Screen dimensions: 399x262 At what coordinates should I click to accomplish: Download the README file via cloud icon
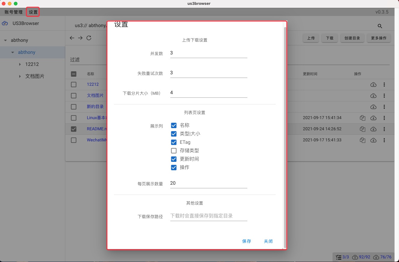pos(373,129)
